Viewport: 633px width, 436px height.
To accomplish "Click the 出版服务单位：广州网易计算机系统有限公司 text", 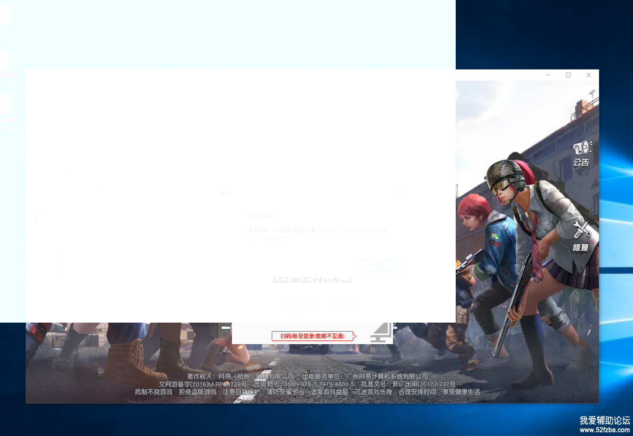I will (365, 376).
